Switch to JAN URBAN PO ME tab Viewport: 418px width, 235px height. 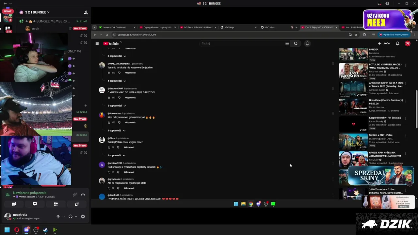(x=352, y=27)
